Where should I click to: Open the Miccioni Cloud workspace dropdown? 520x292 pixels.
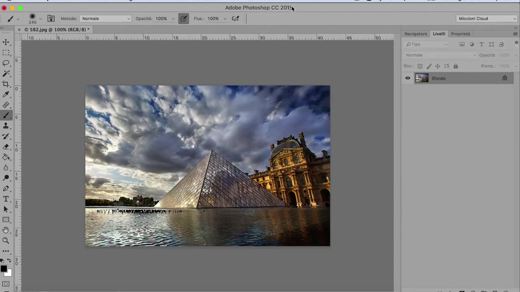pyautogui.click(x=487, y=18)
